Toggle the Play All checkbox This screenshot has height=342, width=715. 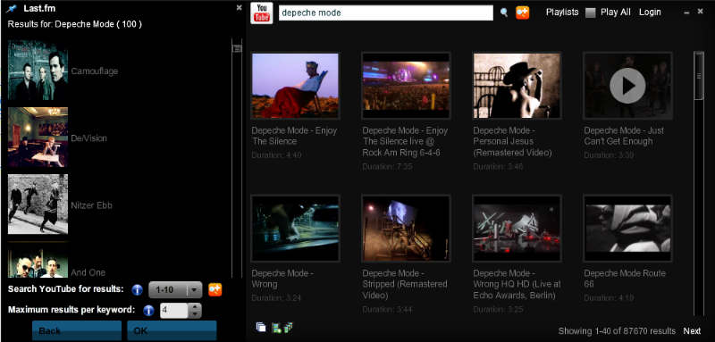[x=591, y=13]
